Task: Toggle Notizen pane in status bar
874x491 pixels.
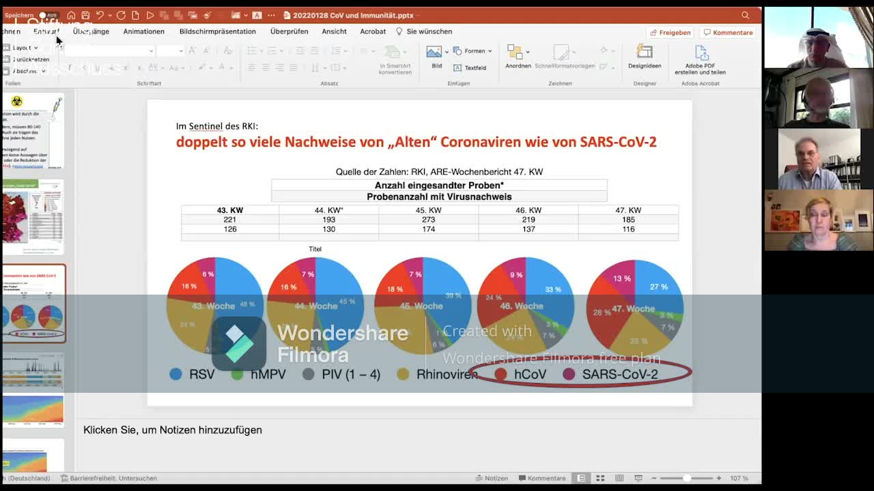Action: coord(492,478)
